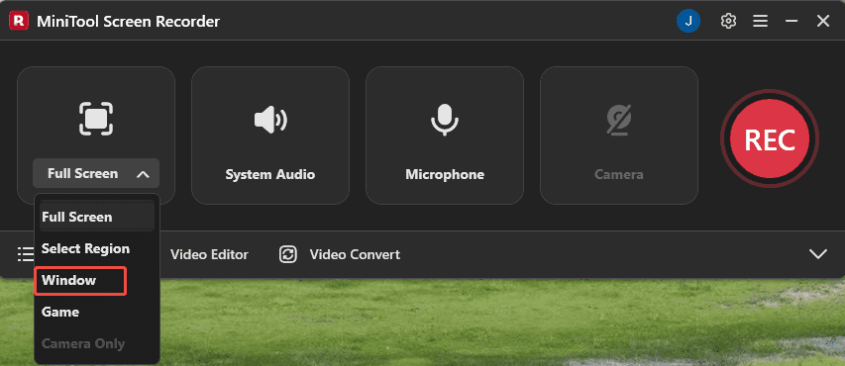The width and height of the screenshot is (845, 366).
Task: Click the MiniTool red R logo
Action: click(18, 21)
